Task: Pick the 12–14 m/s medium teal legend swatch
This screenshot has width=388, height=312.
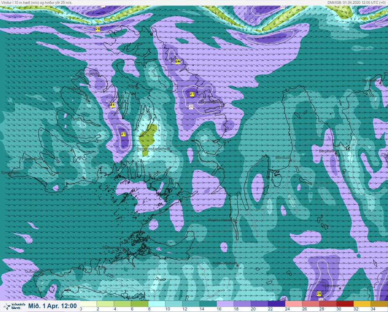Action: point(191,303)
